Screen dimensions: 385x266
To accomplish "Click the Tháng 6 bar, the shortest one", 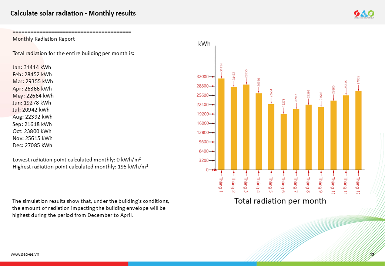I will tap(284, 142).
